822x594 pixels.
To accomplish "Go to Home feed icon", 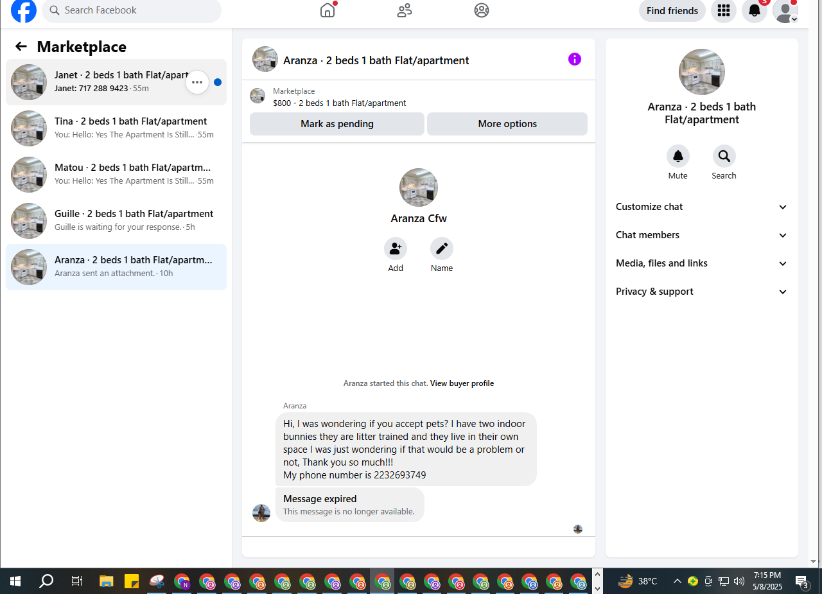I will tap(328, 10).
